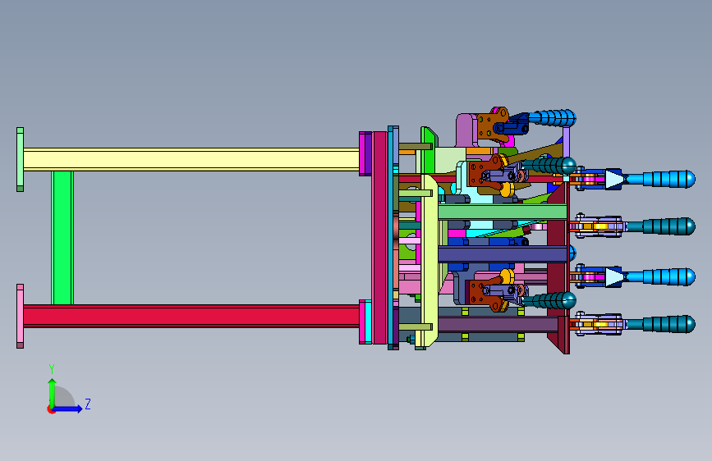Select the pale yellow-green vertical plate in the fixture
This screenshot has width=712, height=461.
click(x=429, y=260)
